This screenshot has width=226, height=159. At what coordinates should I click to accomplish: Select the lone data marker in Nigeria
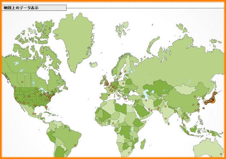(x=113, y=123)
